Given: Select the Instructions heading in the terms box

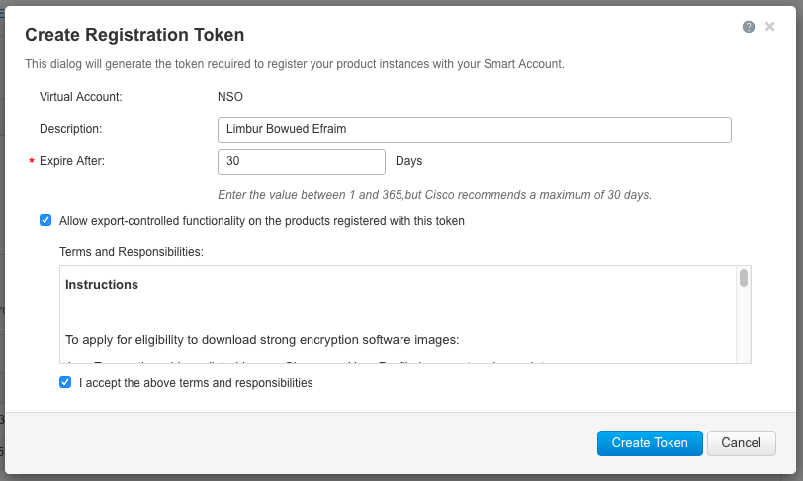Looking at the screenshot, I should point(102,285).
